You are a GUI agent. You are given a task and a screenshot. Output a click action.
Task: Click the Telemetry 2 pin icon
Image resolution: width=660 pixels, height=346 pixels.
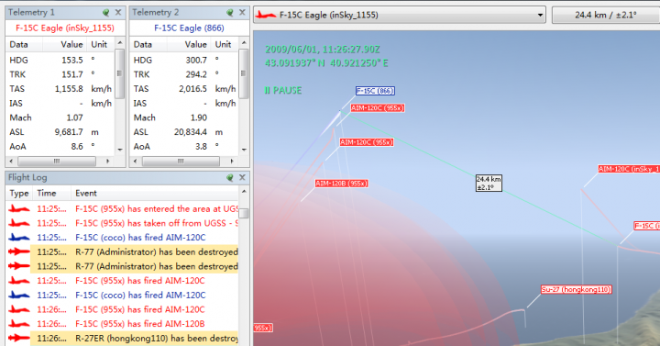click(x=230, y=13)
